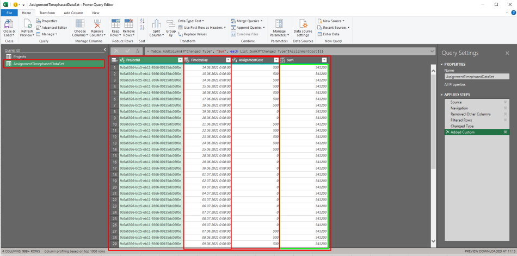Viewport: 517px width, 256px height.
Task: Click the Choose Columns icon
Action: click(80, 24)
